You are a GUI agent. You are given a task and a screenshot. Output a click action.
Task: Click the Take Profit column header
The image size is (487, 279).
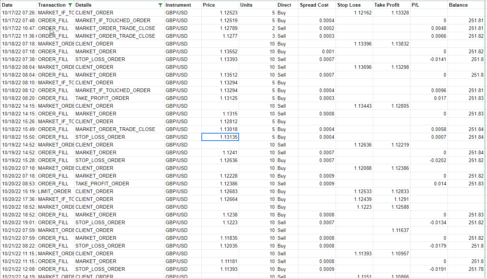click(392, 5)
